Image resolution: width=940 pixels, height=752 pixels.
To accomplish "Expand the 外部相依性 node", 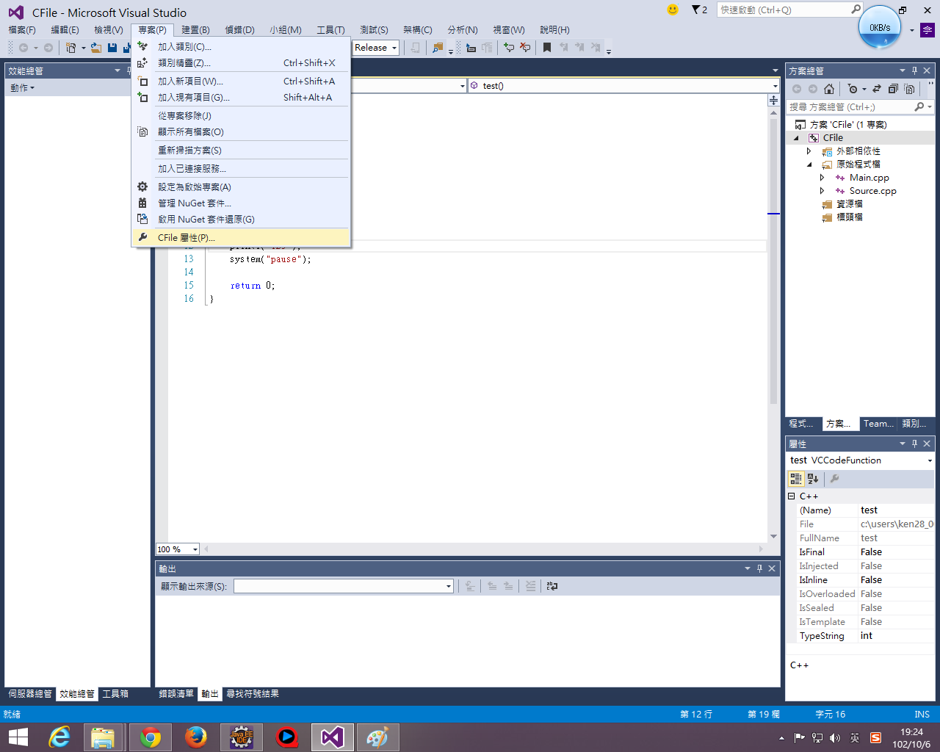I will 809,151.
